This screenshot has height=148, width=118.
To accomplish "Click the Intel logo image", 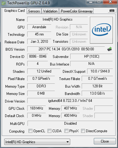I will pyautogui.click(x=101, y=30).
